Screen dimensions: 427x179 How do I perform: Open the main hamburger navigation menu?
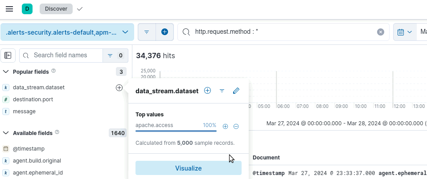(9, 9)
